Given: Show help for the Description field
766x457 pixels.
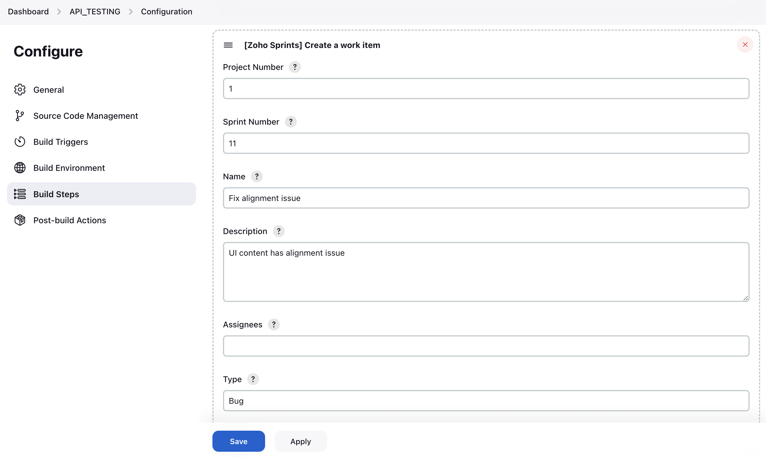Looking at the screenshot, I should [279, 231].
